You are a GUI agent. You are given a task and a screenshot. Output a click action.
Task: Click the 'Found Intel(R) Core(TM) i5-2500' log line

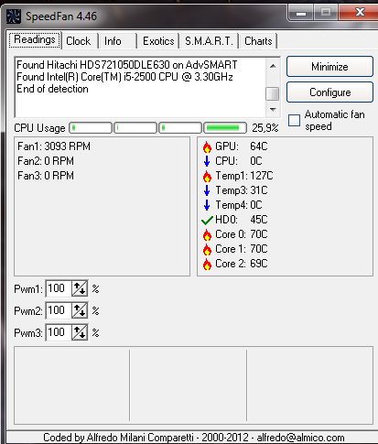[x=124, y=77]
